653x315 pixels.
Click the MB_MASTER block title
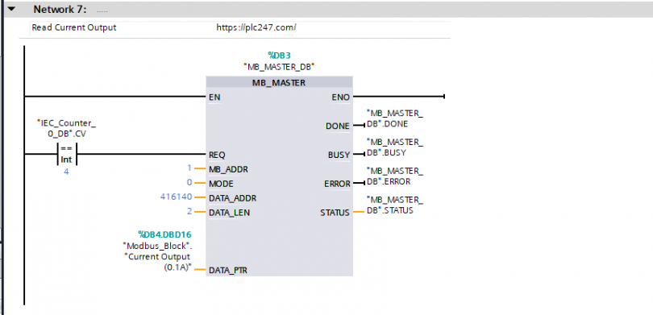pos(279,83)
